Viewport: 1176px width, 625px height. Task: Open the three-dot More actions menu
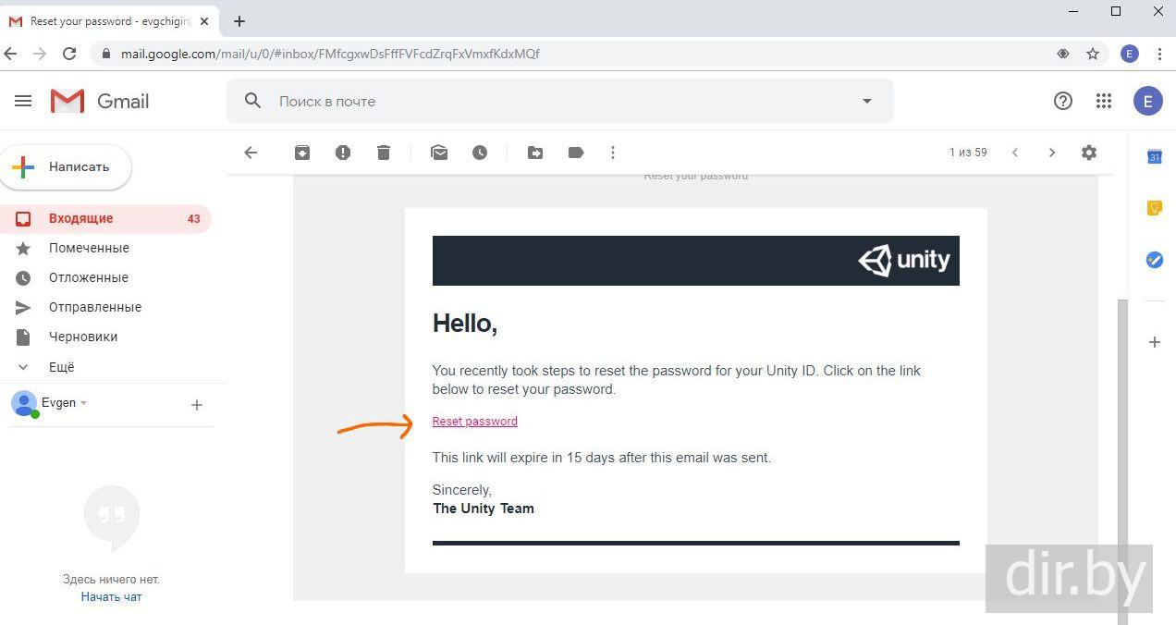pyautogui.click(x=613, y=153)
